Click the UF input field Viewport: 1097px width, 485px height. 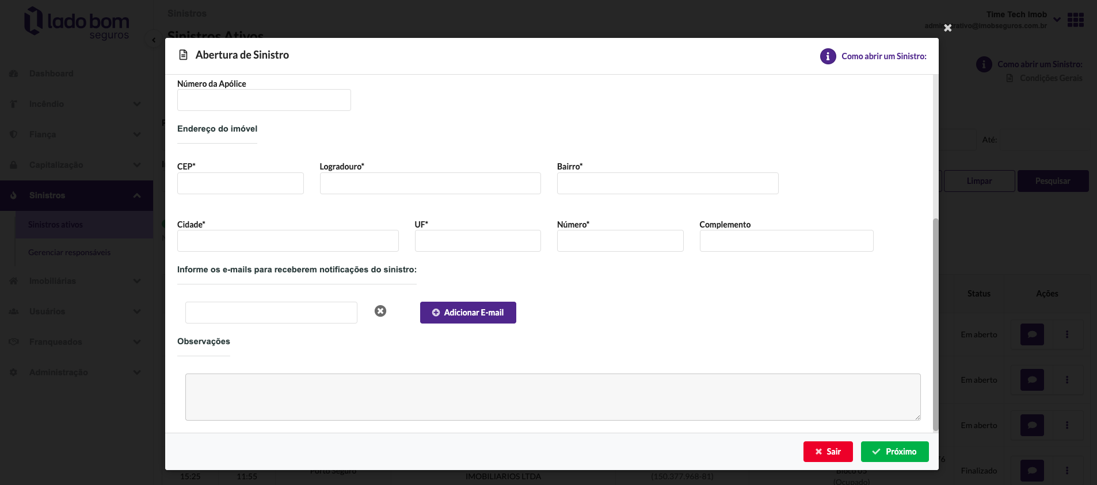click(x=478, y=241)
